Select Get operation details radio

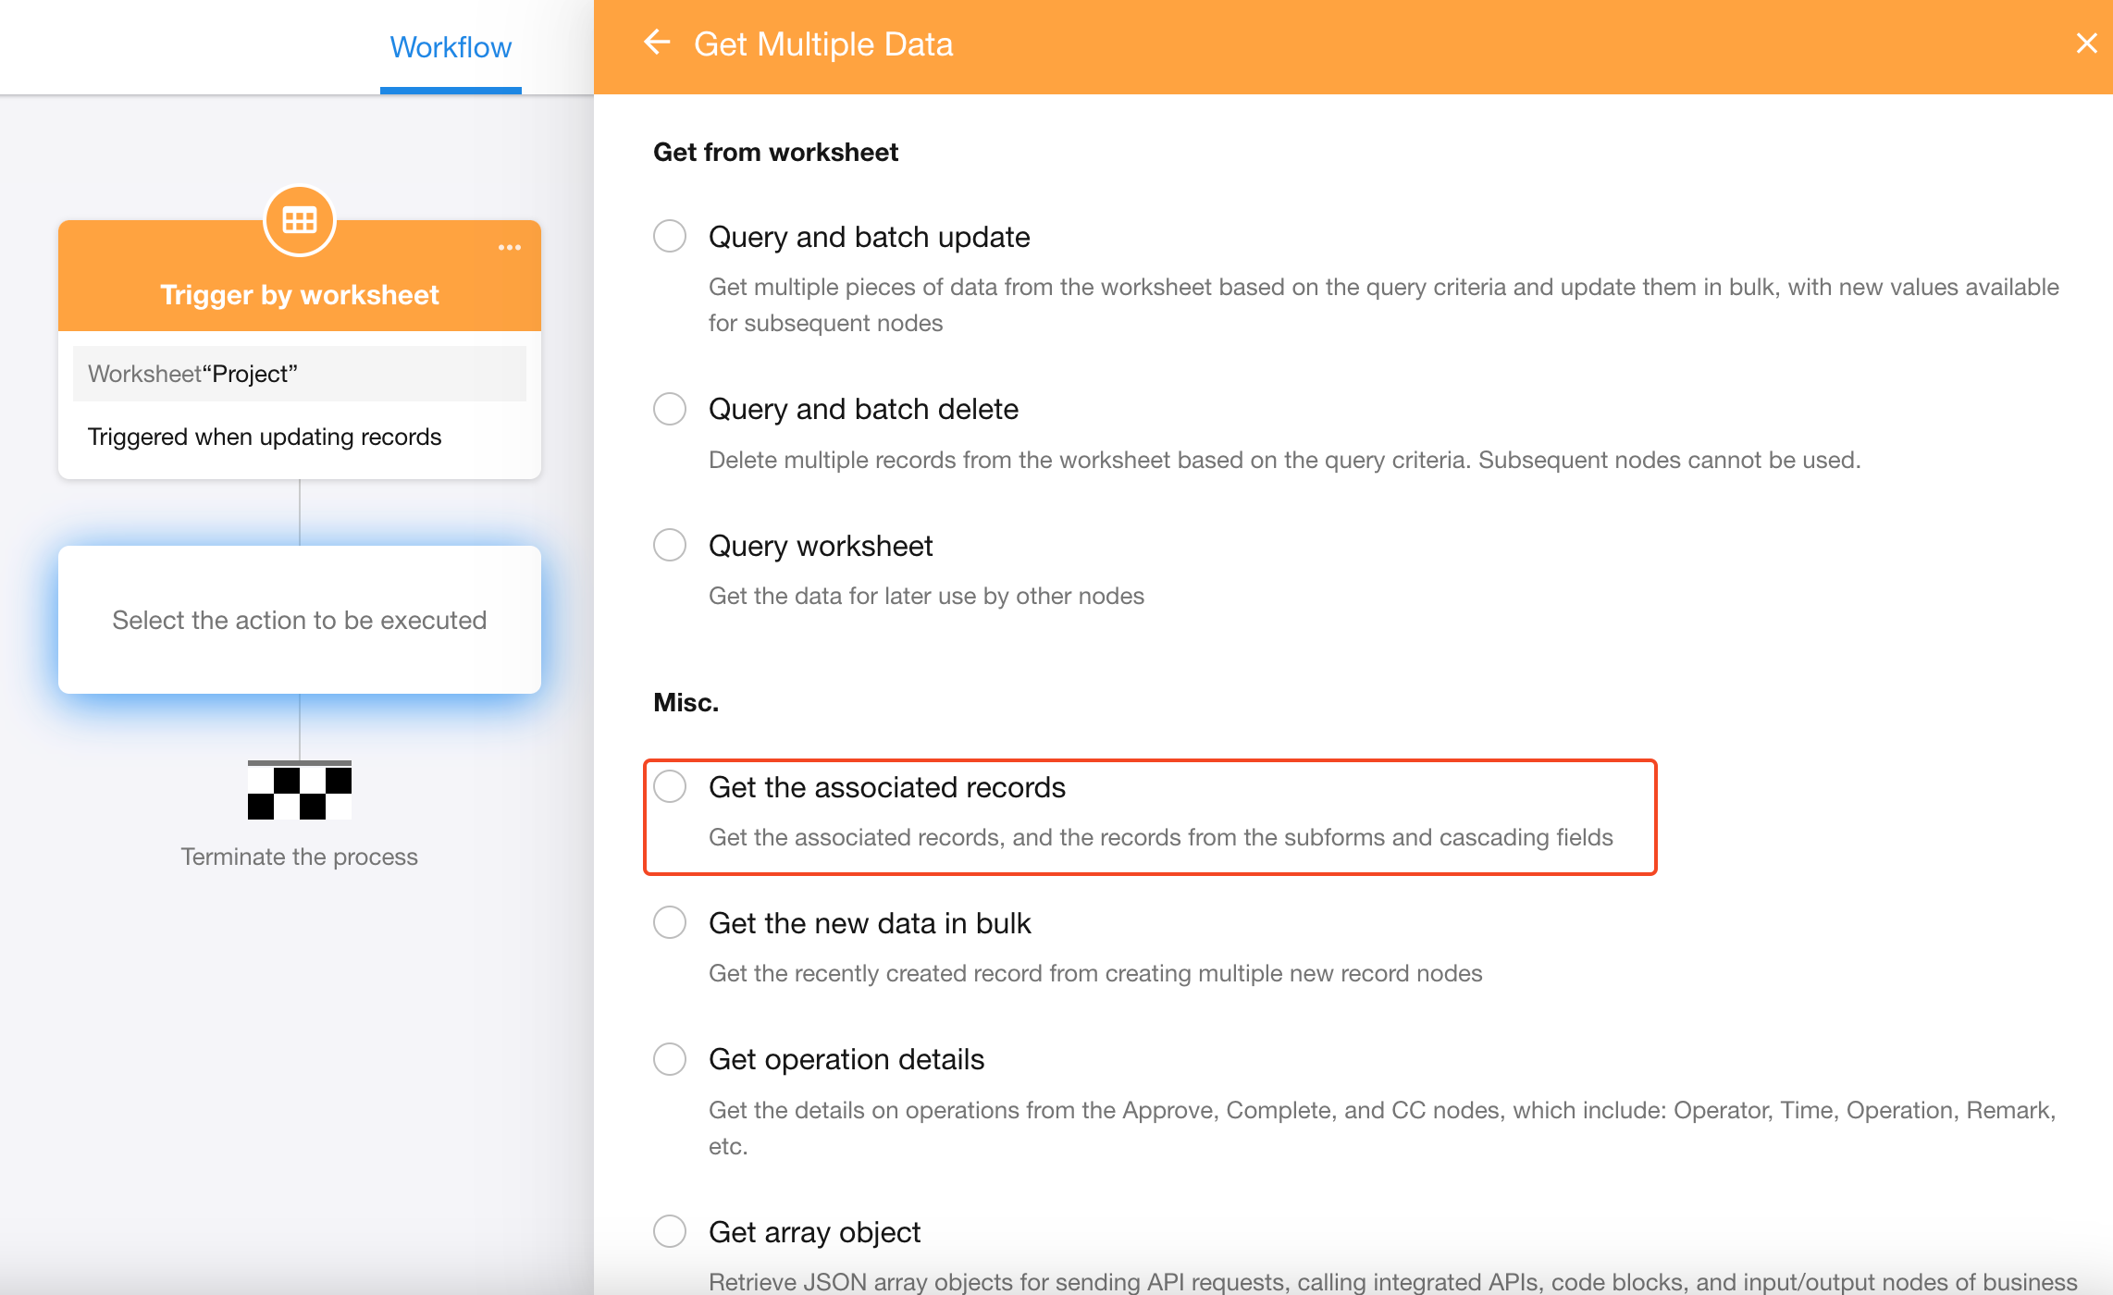click(670, 1059)
